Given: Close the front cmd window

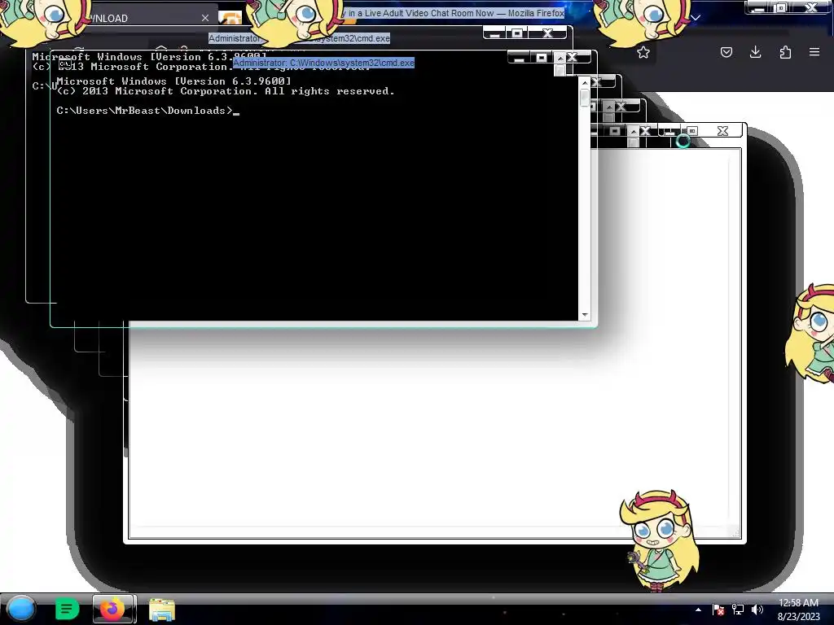Looking at the screenshot, I should tap(573, 58).
